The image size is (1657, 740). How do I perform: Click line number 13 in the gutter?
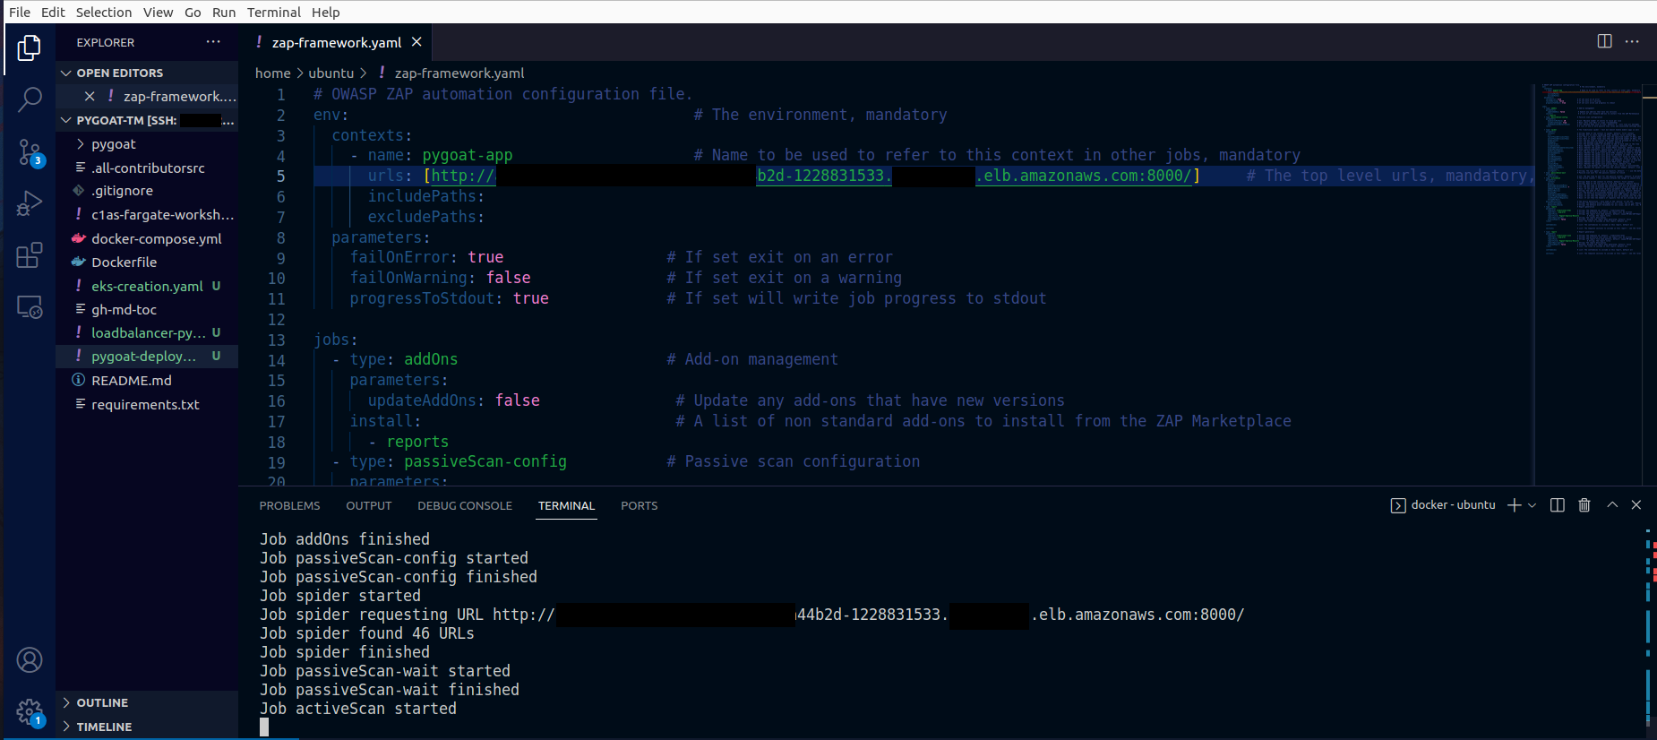tap(276, 340)
